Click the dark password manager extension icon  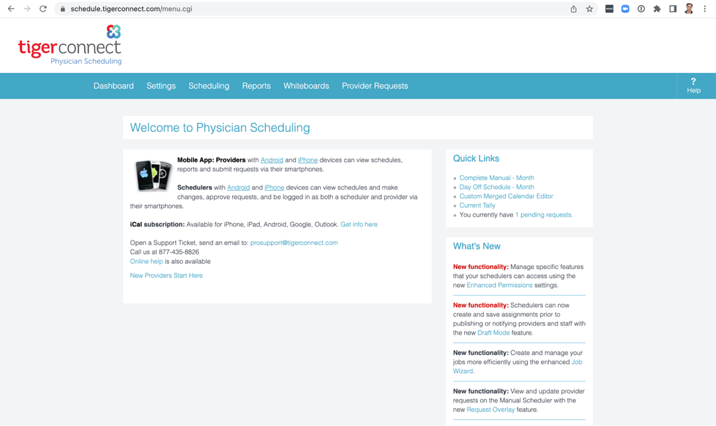tap(609, 9)
